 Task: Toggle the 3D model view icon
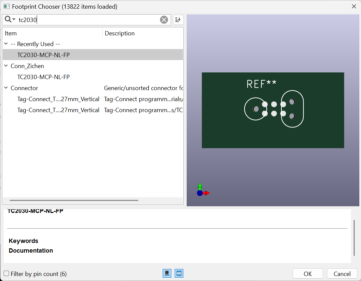coord(167,274)
